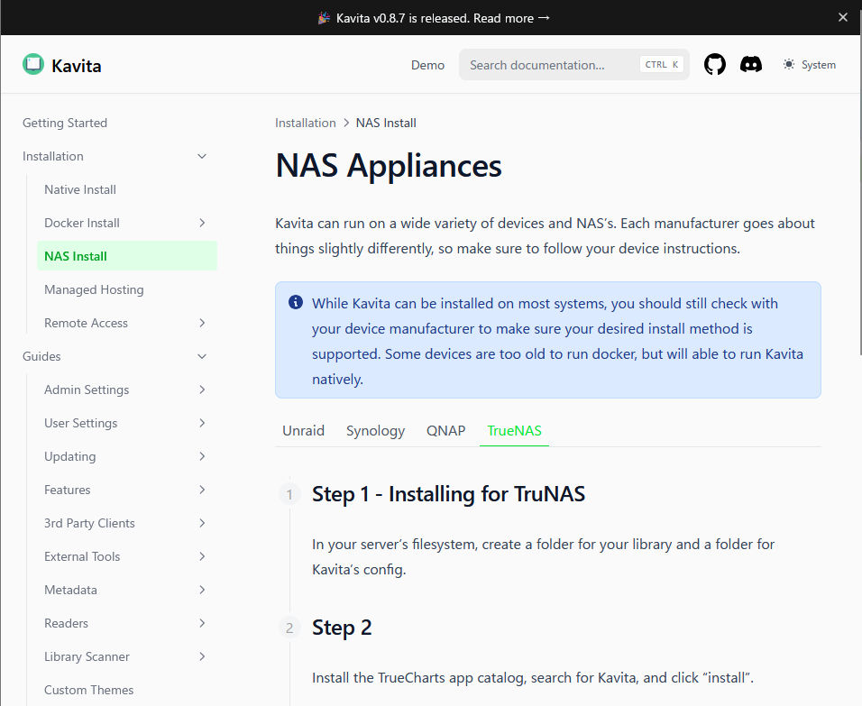Open the Metadata guide
This screenshot has height=706, width=862.
(70, 590)
